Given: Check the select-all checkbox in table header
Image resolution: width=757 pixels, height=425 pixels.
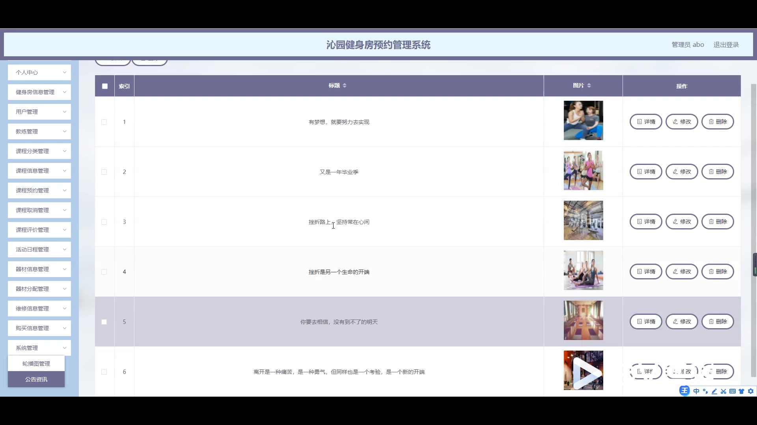Looking at the screenshot, I should click(104, 86).
